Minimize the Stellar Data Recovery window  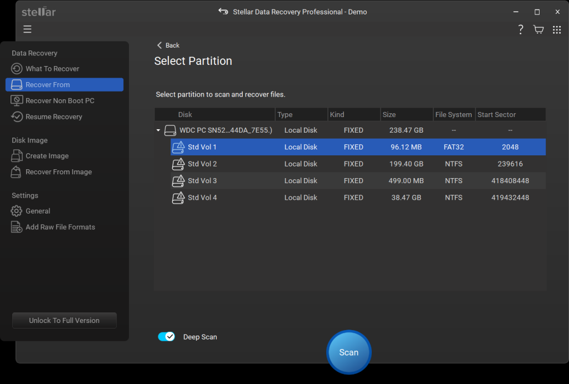coord(516,12)
